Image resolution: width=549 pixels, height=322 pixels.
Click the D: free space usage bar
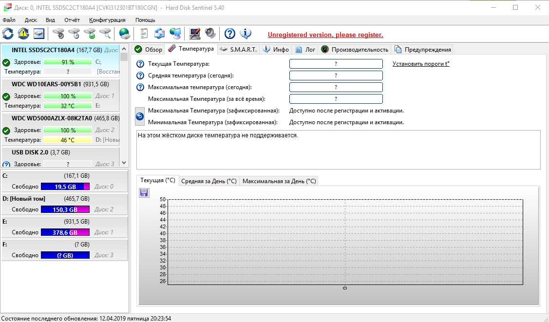[x=65, y=209]
